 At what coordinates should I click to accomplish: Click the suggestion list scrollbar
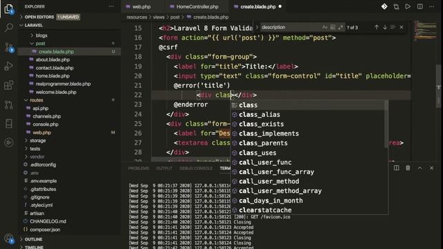(386, 124)
